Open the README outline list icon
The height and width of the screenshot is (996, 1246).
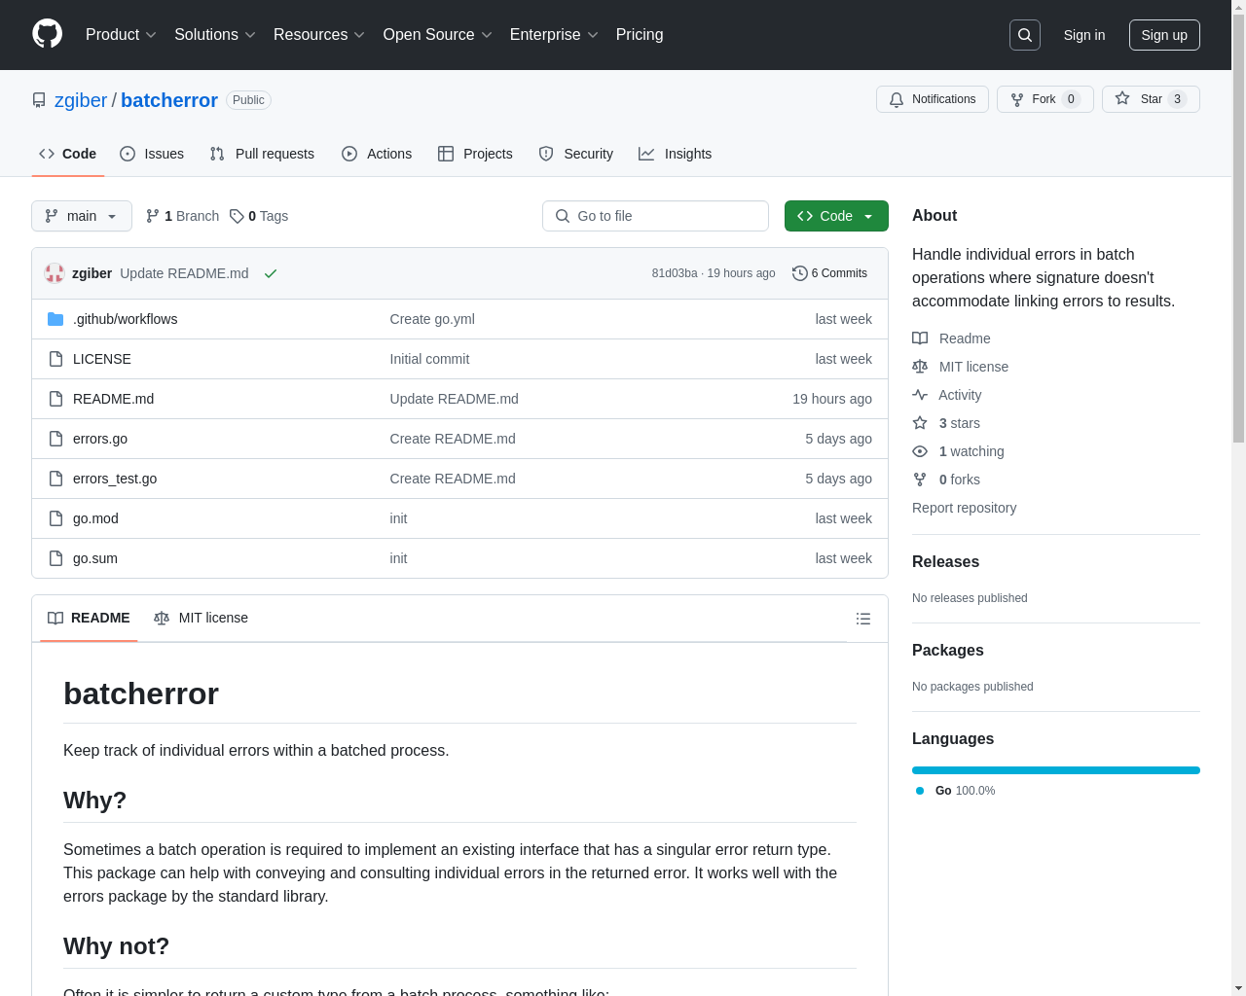point(863,619)
